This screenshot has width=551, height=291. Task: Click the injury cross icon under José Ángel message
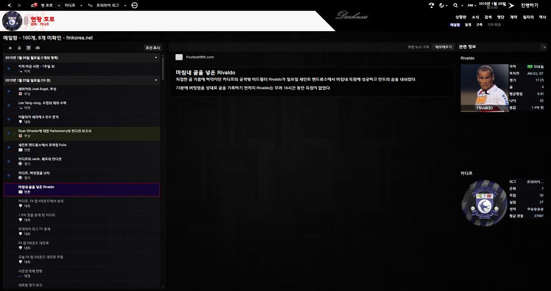point(21,94)
